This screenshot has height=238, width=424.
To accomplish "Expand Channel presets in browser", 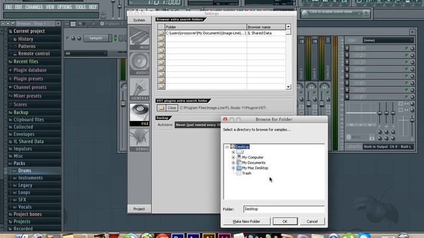I will click(x=30, y=87).
